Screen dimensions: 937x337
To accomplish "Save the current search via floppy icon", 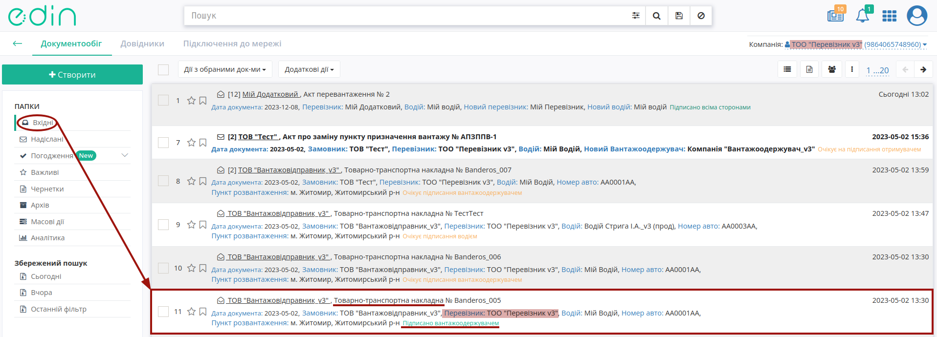I will click(x=679, y=16).
